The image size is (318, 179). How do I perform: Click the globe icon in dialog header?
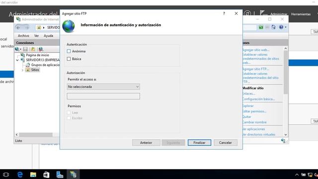(69, 26)
